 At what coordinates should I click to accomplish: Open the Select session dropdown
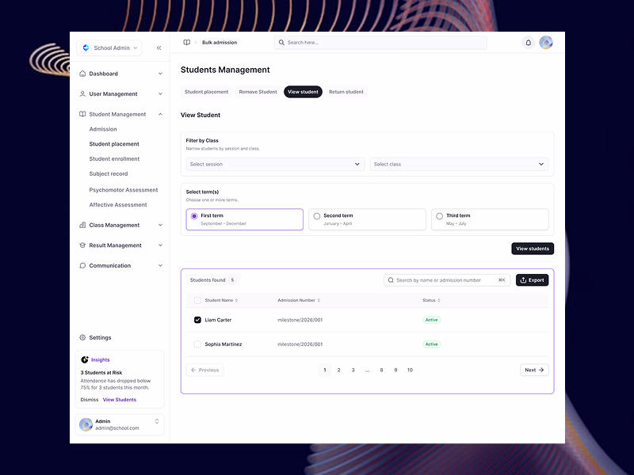tap(275, 164)
